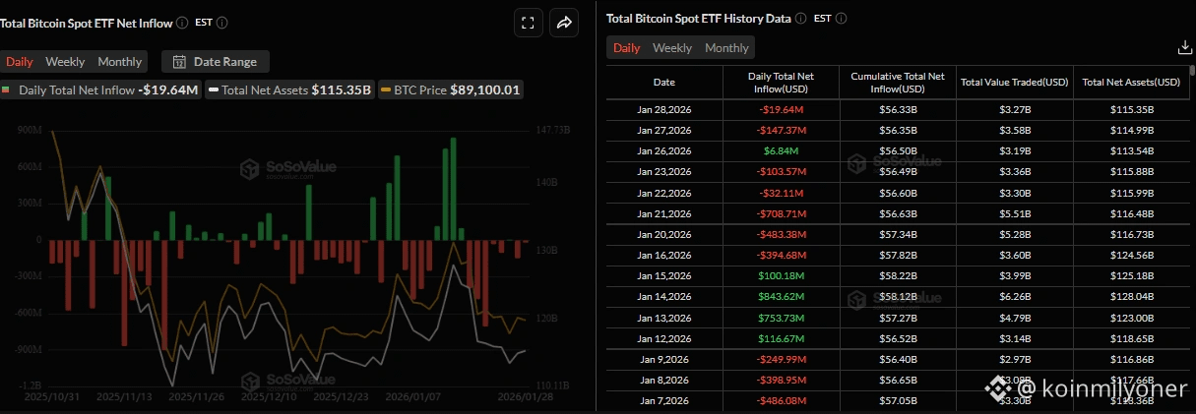Select the Jan 14,2026 date cell
This screenshot has height=414, width=1196.
[664, 297]
